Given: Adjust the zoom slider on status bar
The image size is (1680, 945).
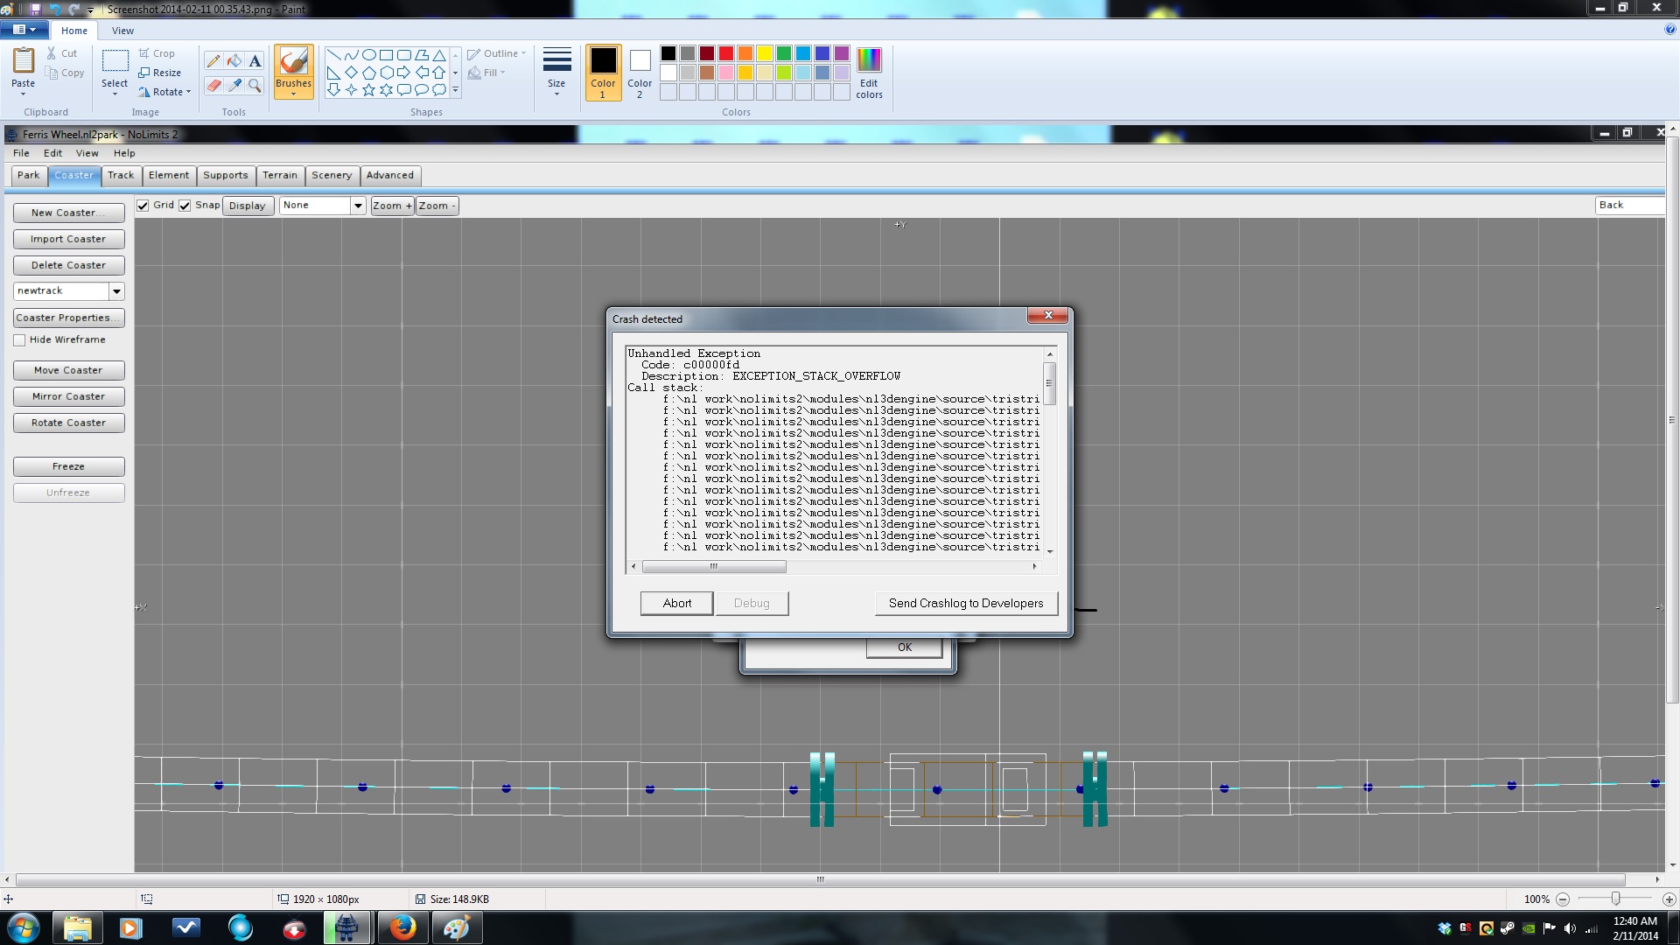Looking at the screenshot, I should pyautogui.click(x=1615, y=899).
